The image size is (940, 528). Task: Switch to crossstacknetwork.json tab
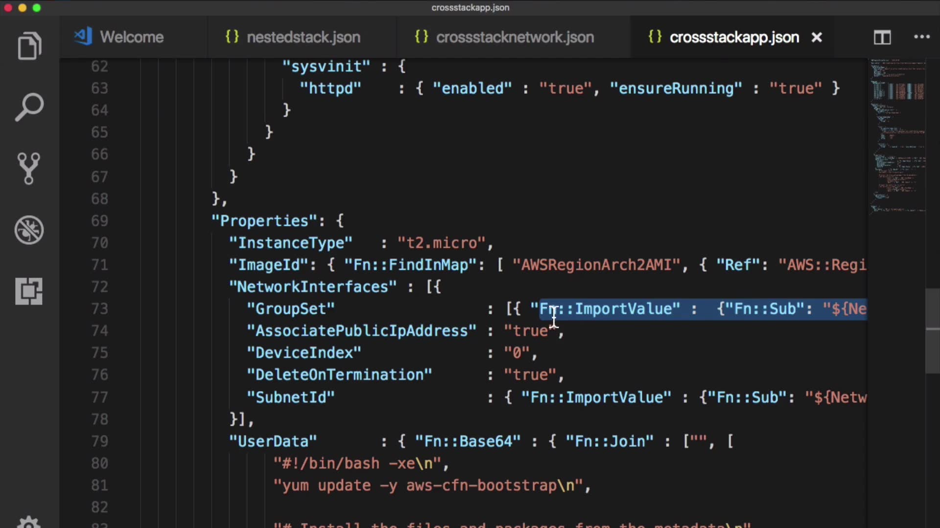point(514,37)
